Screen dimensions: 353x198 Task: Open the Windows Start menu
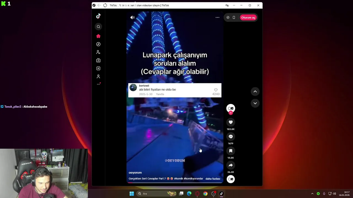pyautogui.click(x=132, y=194)
